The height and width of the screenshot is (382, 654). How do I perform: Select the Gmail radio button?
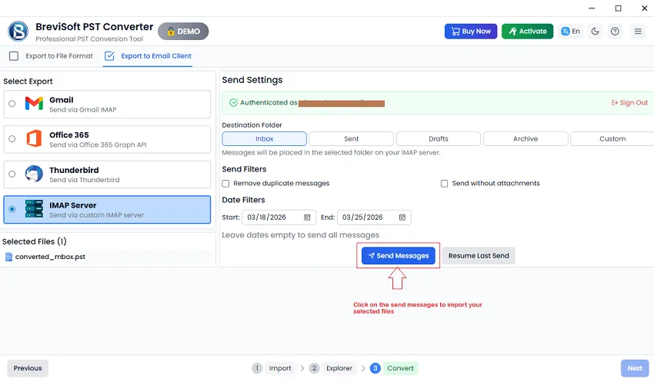12,104
